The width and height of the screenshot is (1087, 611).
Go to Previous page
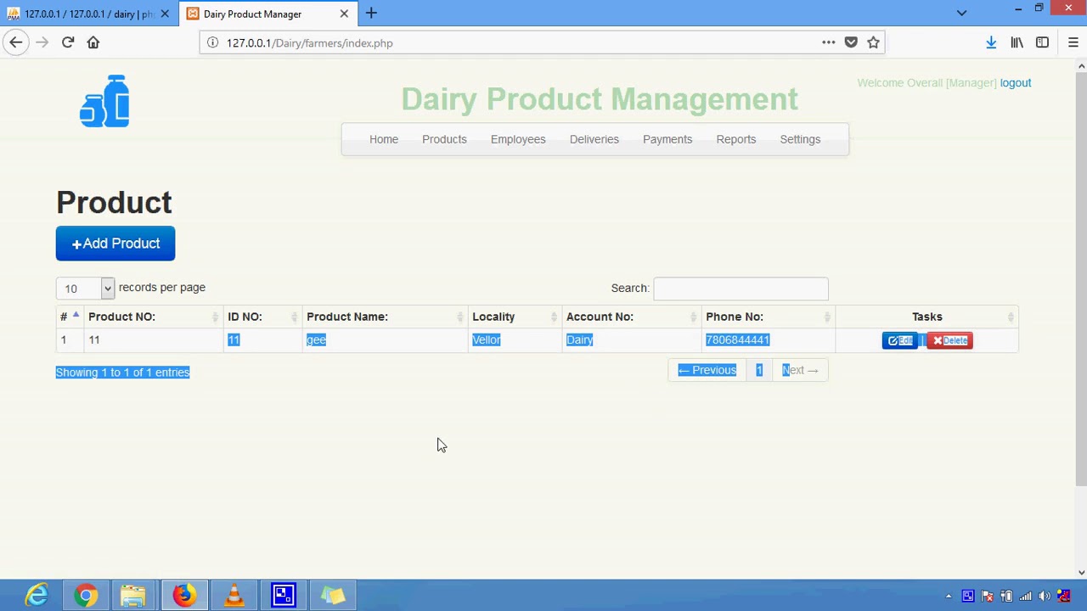click(707, 370)
